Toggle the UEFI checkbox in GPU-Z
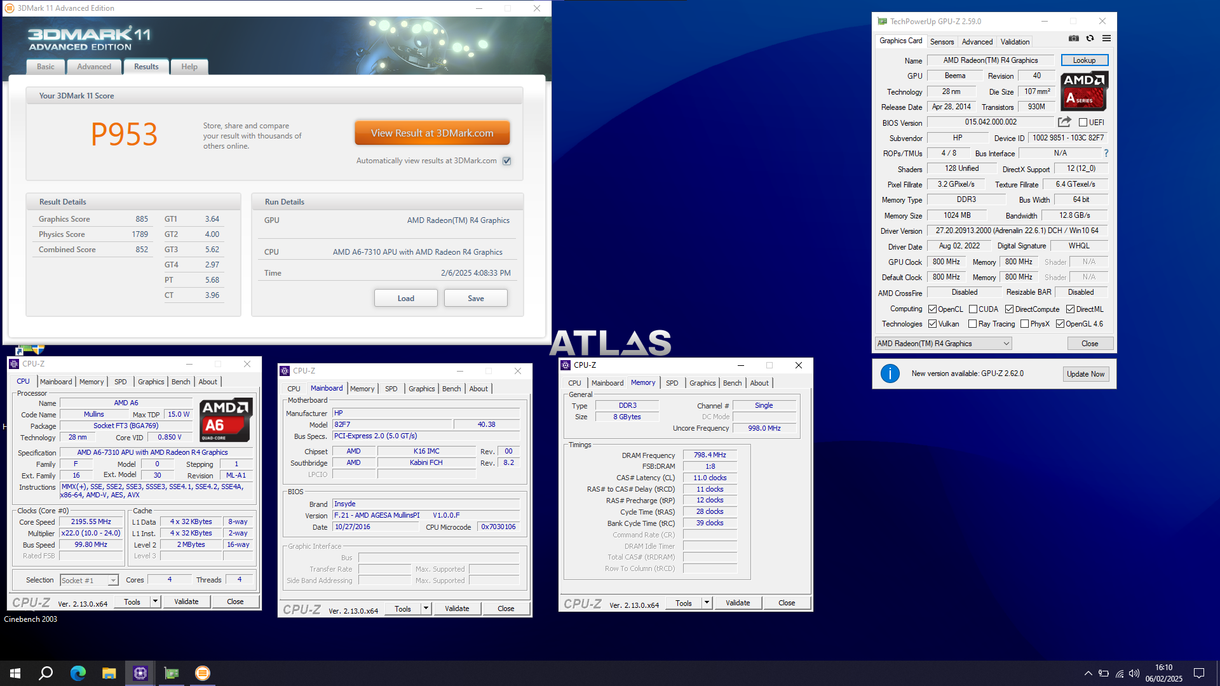The image size is (1220, 686). [1083, 123]
